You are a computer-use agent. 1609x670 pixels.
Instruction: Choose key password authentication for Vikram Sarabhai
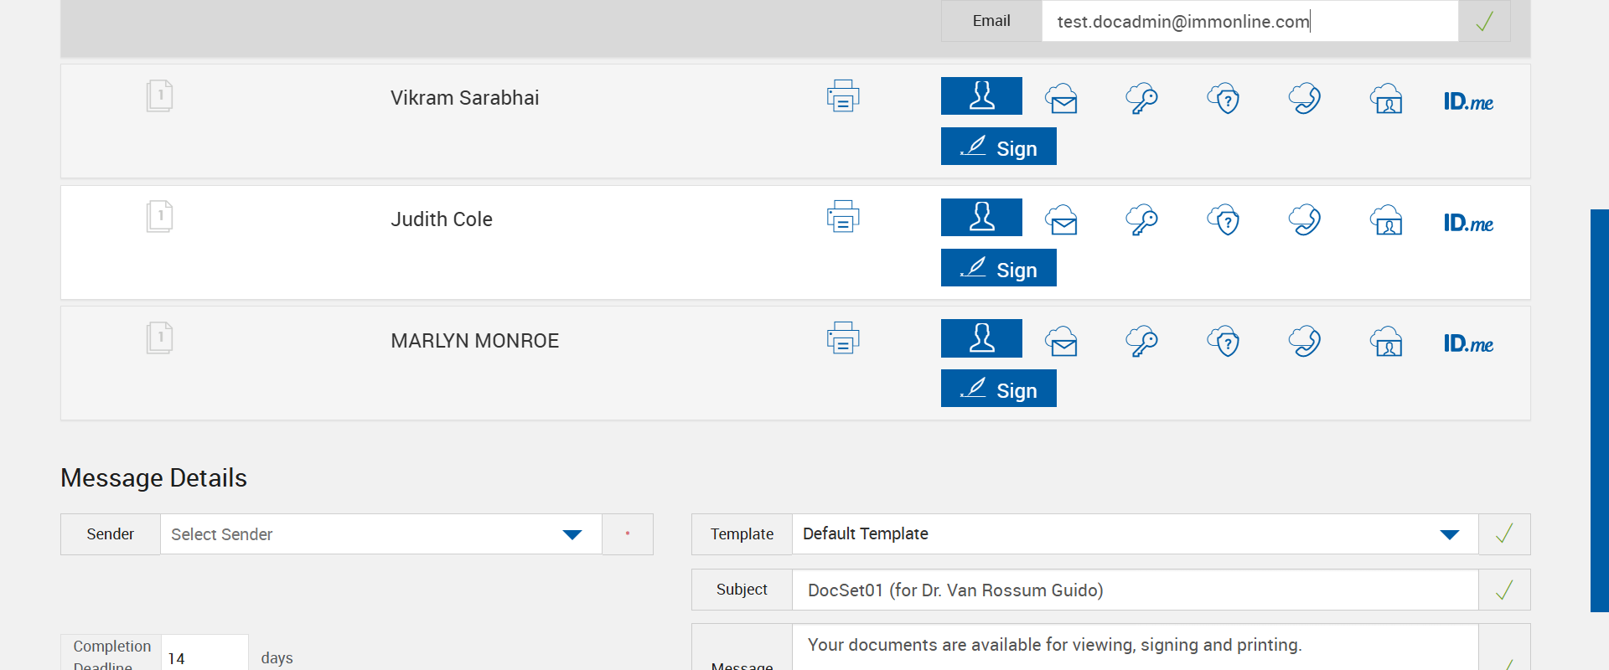(1141, 99)
